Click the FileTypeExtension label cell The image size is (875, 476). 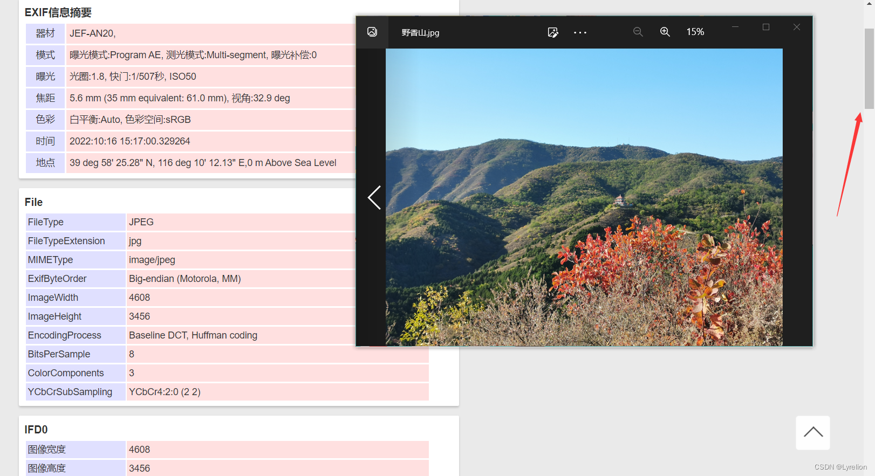[76, 241]
